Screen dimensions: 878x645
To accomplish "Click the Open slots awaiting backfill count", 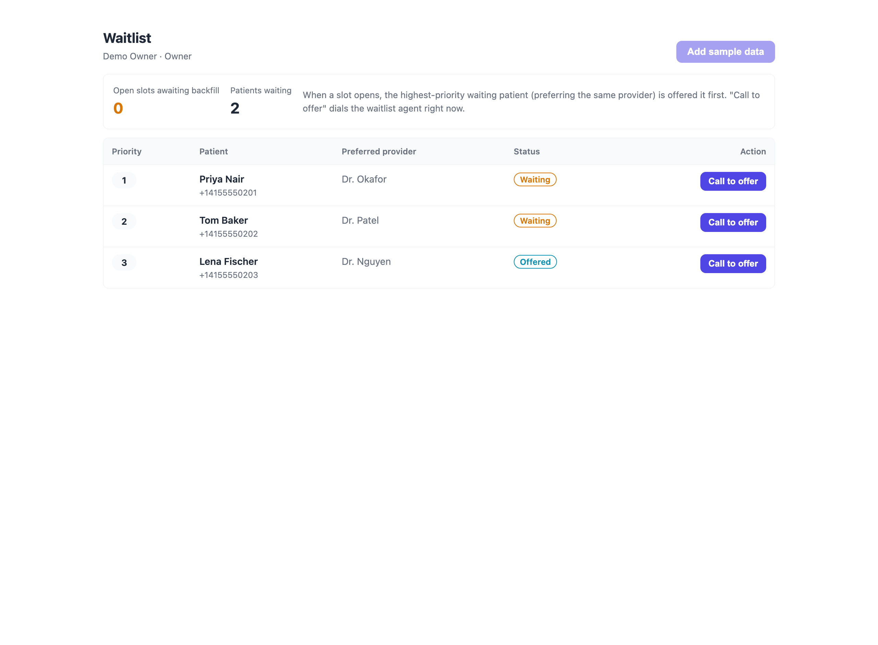I will click(x=118, y=108).
